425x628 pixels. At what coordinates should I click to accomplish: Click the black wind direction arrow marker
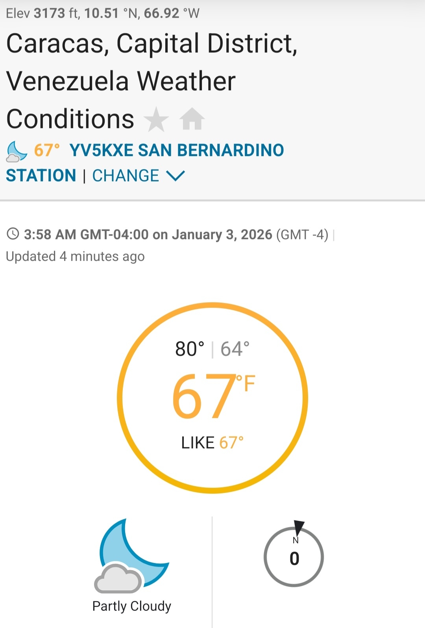point(299,527)
